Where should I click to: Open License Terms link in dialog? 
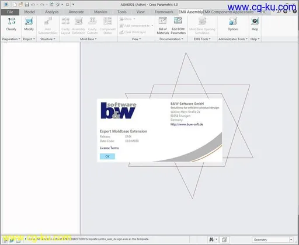click(x=109, y=148)
